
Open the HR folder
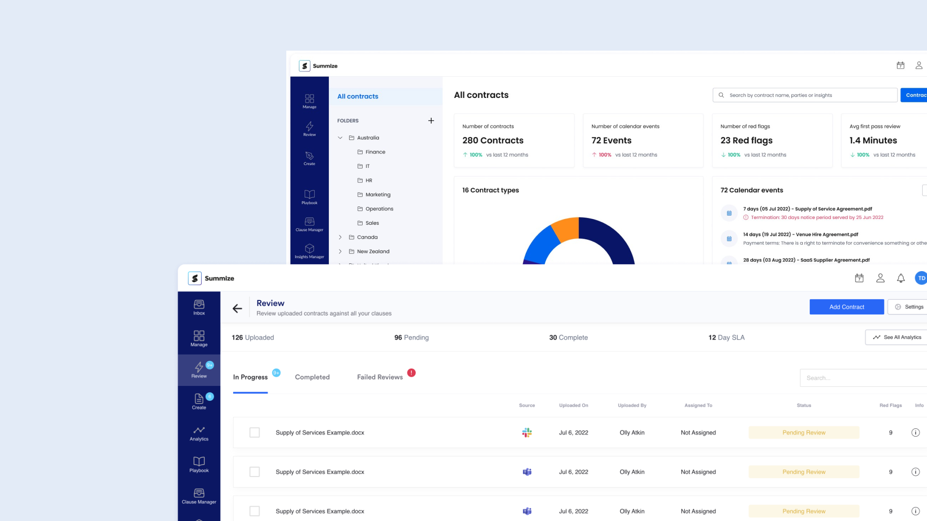point(365,180)
